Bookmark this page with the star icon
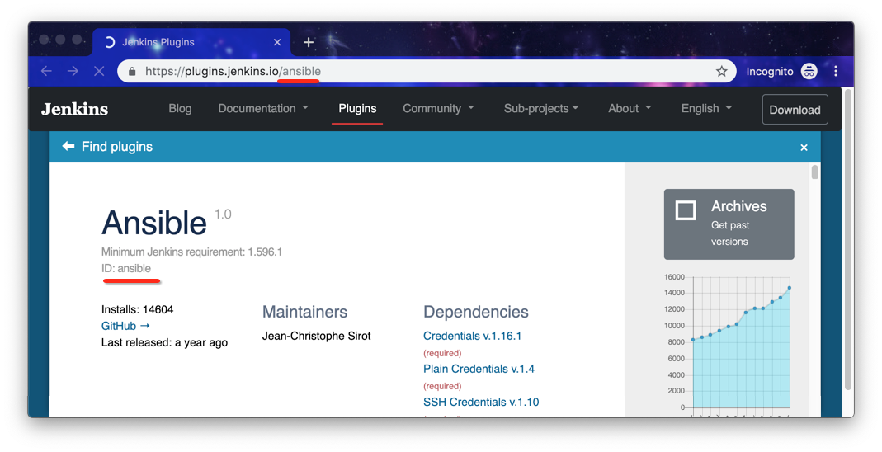This screenshot has height=452, width=882. [x=721, y=72]
